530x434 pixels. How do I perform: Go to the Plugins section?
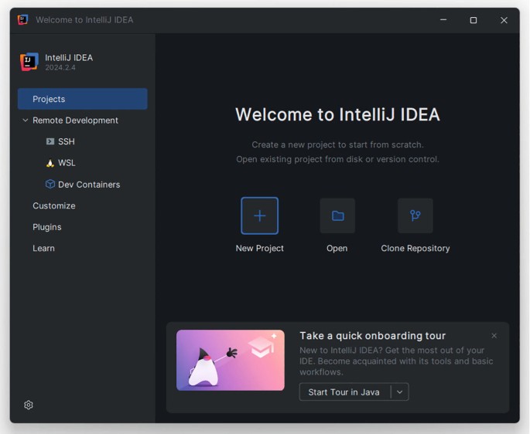tap(47, 227)
